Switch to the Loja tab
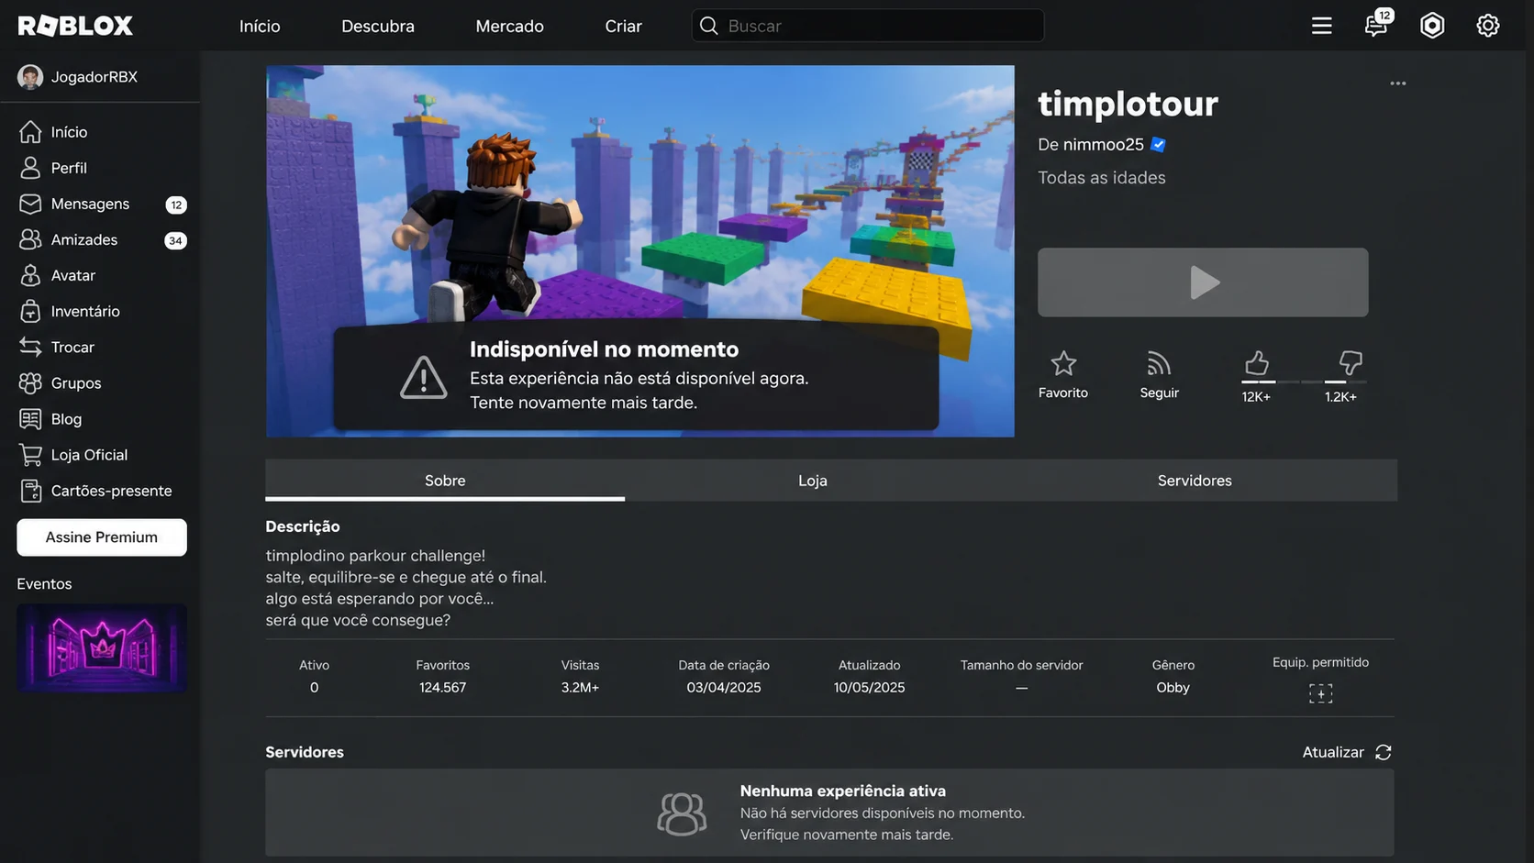This screenshot has height=863, width=1534. [x=813, y=481]
